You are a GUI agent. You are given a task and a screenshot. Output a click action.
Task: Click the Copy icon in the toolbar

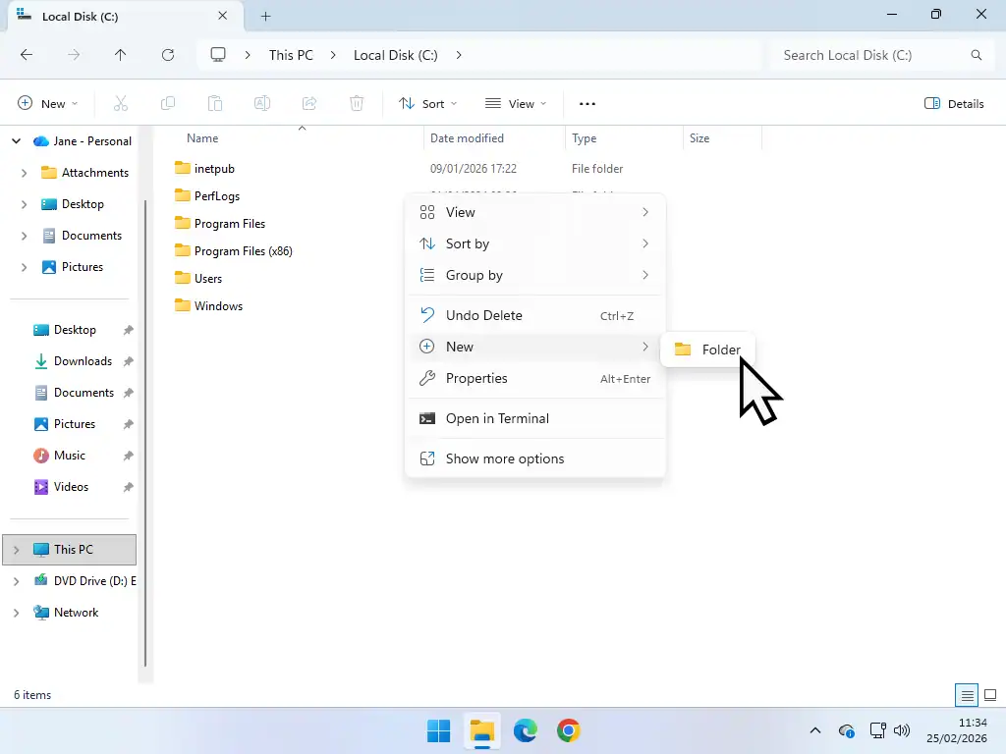pyautogui.click(x=168, y=103)
